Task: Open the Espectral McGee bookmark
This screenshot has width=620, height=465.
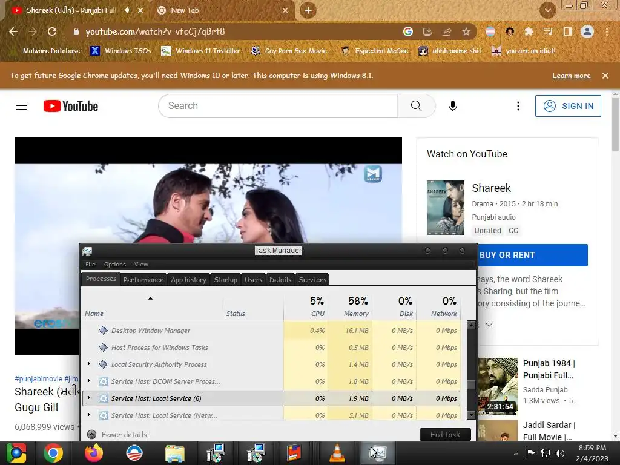Action: click(374, 51)
